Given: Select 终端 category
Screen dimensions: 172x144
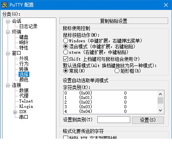Looking at the screenshot, I should pyautogui.click(x=16, y=32).
